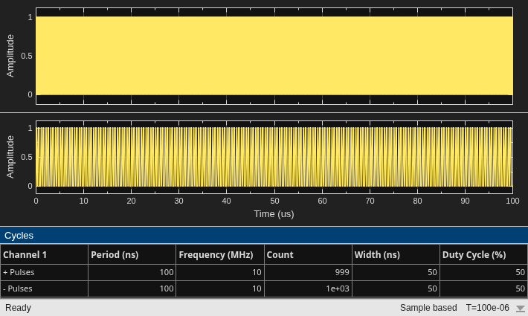
Task: Click the + Pulses duty cycle cell
Action: [x=483, y=272]
